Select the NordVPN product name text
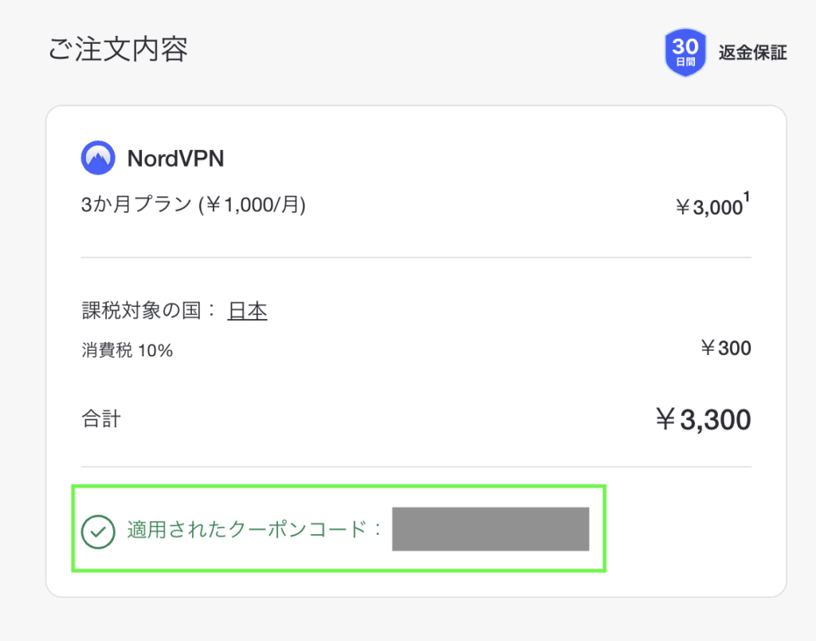816x641 pixels. tap(175, 159)
